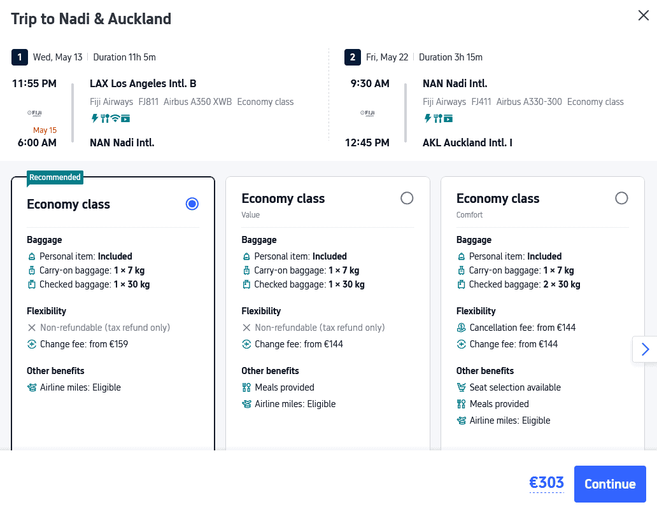Expand the €303 price breakdown
This screenshot has width=657, height=507.
coord(546,483)
